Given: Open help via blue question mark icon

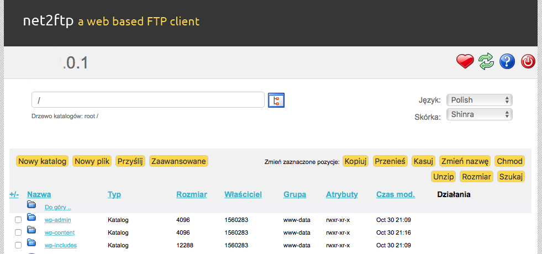Looking at the screenshot, I should click(x=507, y=62).
